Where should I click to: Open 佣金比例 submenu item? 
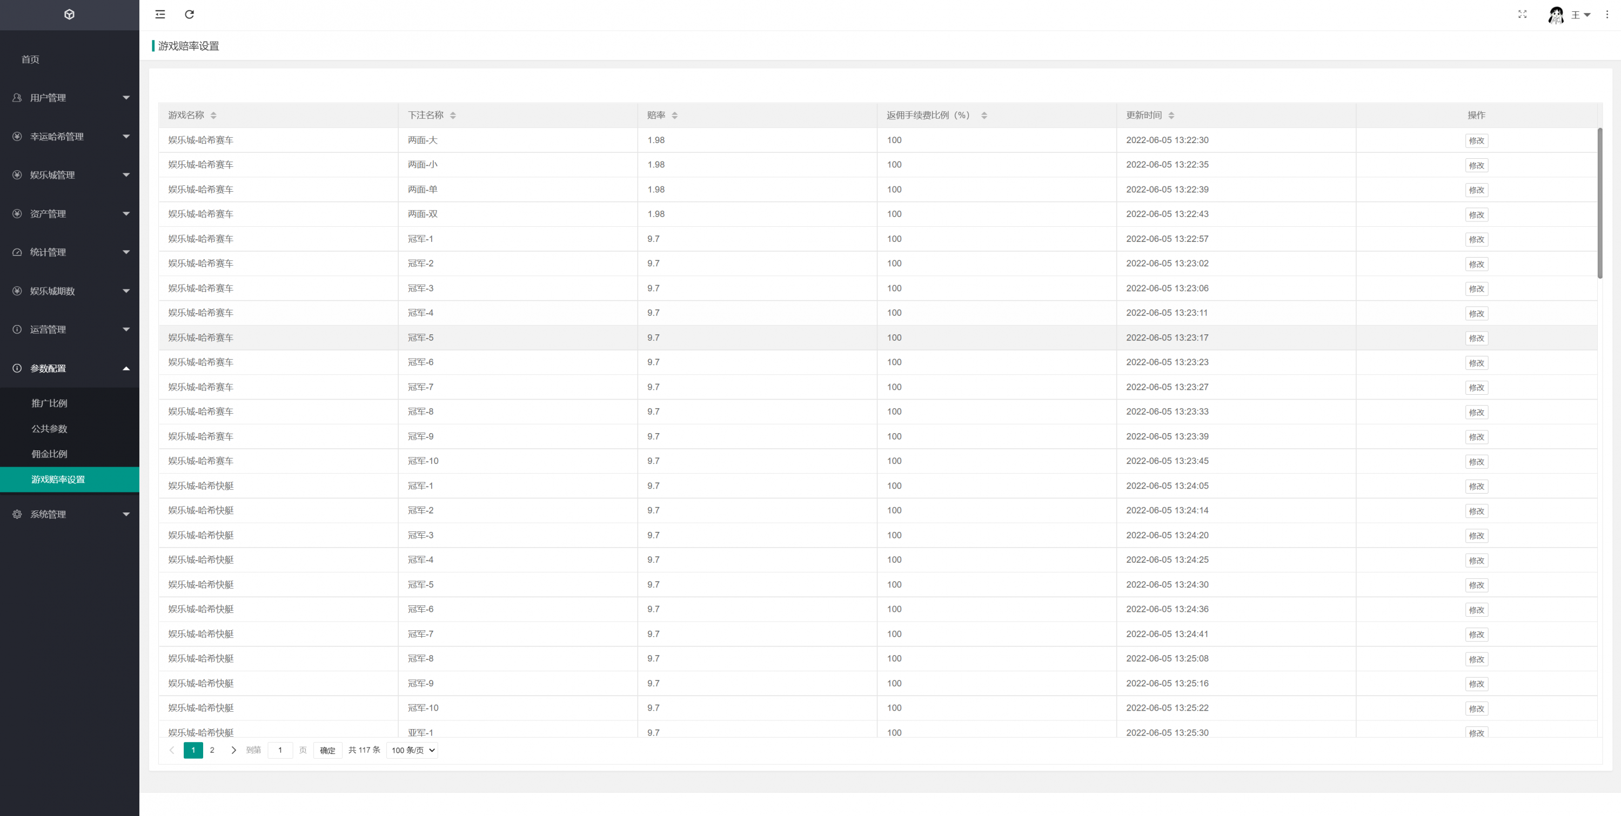pos(50,454)
